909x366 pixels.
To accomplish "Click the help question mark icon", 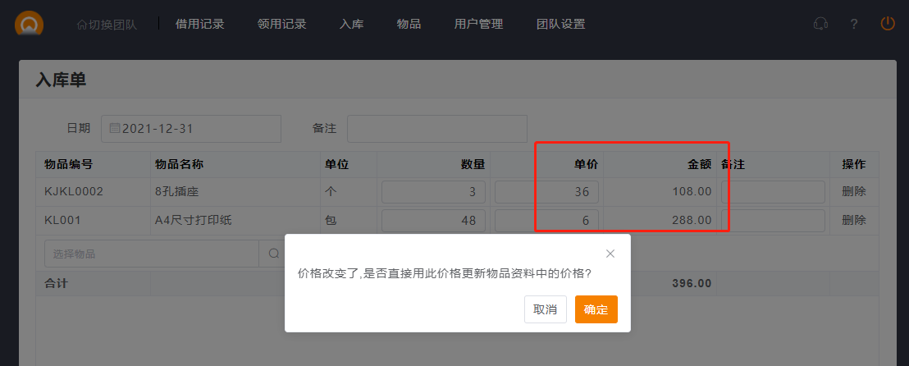I will 854,24.
